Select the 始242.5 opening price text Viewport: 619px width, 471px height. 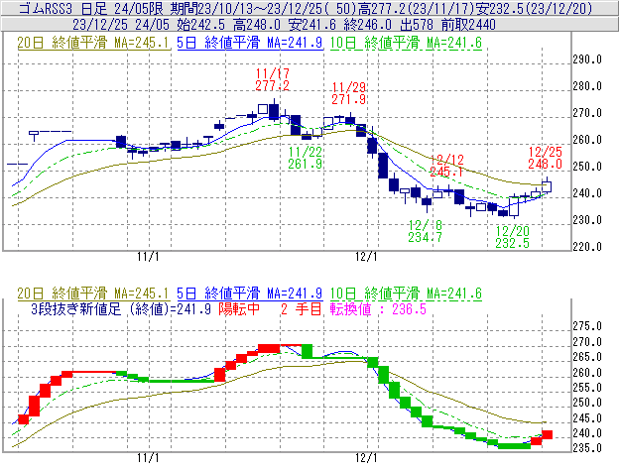click(201, 25)
